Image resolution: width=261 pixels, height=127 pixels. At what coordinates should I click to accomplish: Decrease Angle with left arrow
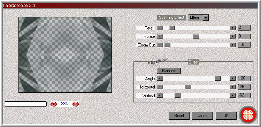pos(160,78)
